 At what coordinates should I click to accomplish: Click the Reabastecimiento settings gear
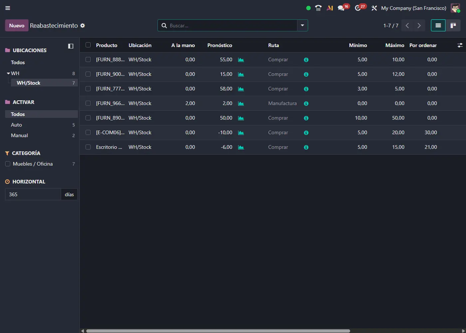coord(83,26)
